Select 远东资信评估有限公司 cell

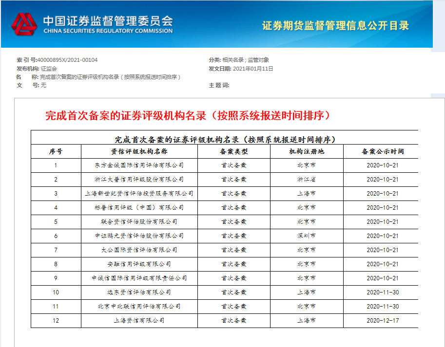[x=139, y=292]
